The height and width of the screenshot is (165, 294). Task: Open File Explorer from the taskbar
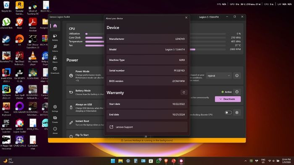point(121,161)
